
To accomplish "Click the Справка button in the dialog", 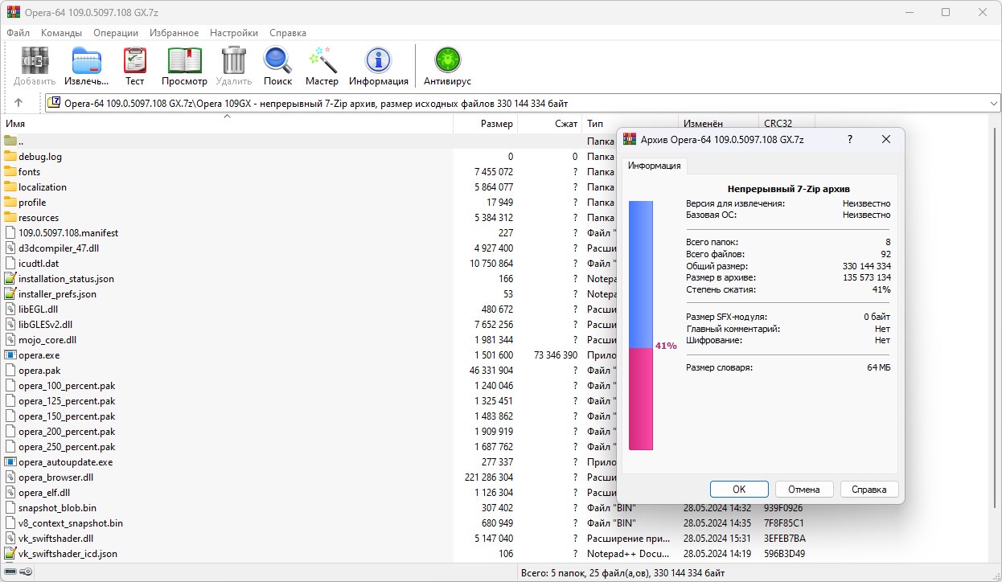I will click(x=869, y=489).
